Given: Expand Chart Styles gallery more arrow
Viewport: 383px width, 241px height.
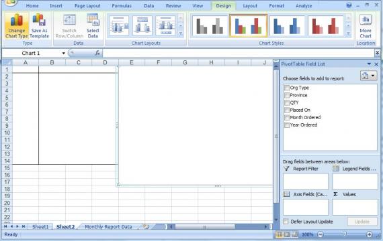Looking at the screenshot, I should tap(349, 33).
